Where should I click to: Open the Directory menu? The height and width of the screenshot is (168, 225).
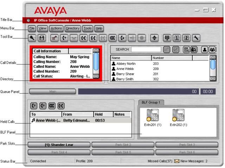click(x=73, y=28)
